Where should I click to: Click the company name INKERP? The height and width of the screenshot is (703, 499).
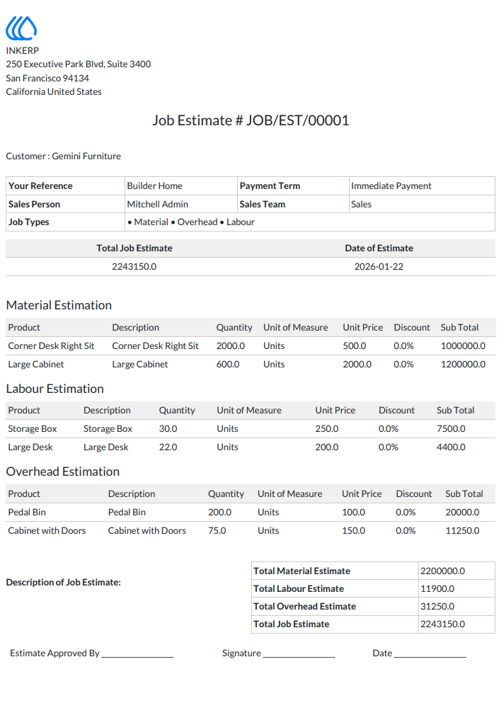pyautogui.click(x=23, y=51)
